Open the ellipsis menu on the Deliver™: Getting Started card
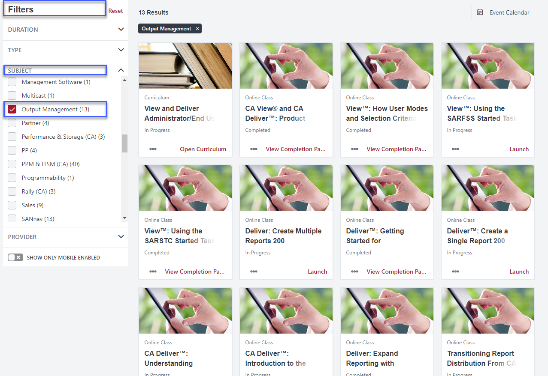 [354, 272]
